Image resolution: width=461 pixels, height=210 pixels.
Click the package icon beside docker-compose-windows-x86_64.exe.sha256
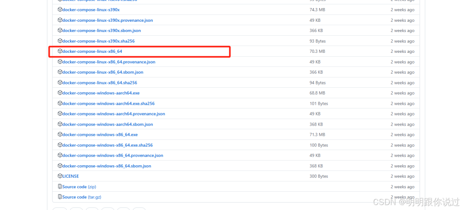point(60,145)
